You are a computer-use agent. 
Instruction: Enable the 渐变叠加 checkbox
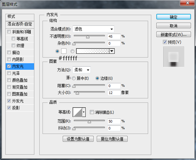coord(9,87)
